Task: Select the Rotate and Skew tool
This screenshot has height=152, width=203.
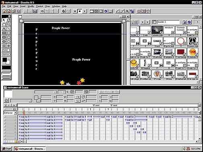Action: pos(8,20)
